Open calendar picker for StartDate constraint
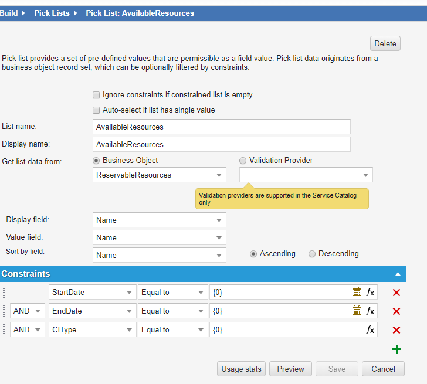This screenshot has width=427, height=384. click(x=357, y=292)
